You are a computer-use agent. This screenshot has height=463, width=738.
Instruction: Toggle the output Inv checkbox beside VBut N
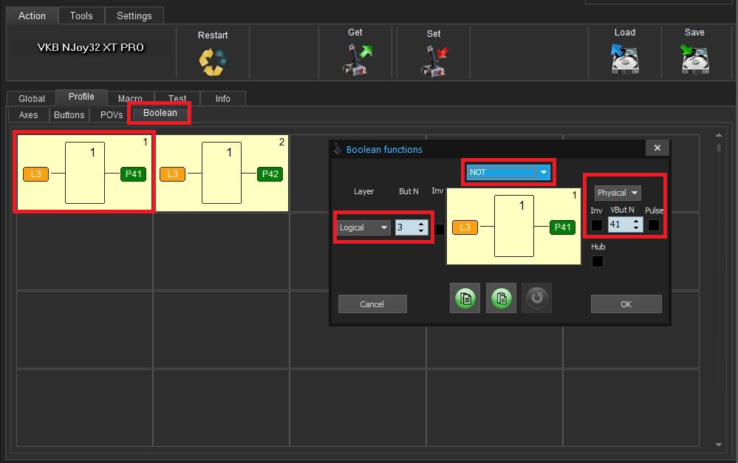pyautogui.click(x=597, y=225)
